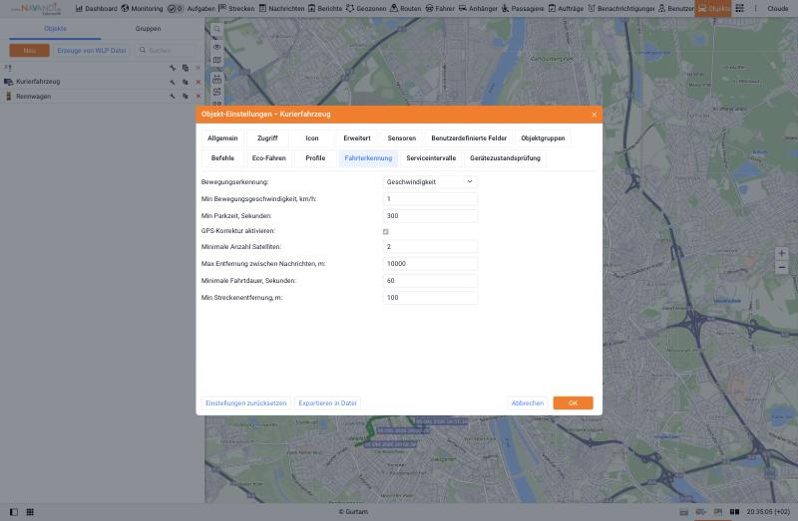This screenshot has width=798, height=521.
Task: Open Passagiere in the top menu
Action: tap(523, 9)
